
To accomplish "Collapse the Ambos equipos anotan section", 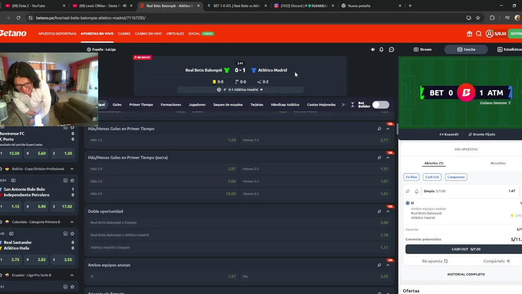I will click(388, 265).
